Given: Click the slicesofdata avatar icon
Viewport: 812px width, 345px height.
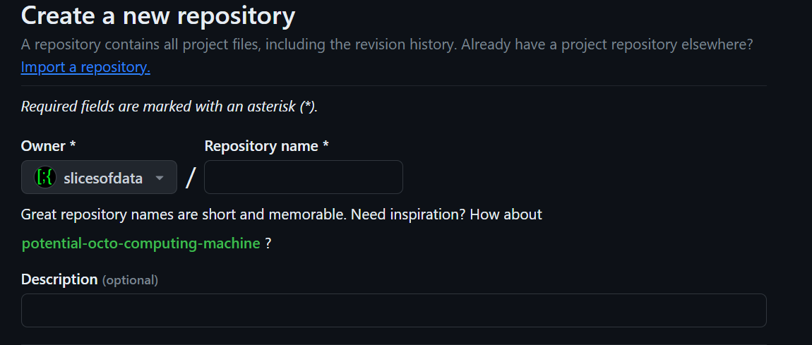Looking at the screenshot, I should click(x=45, y=177).
